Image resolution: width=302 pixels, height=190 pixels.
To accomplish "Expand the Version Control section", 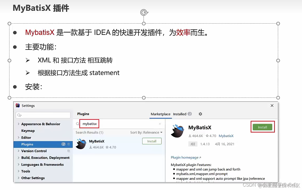I will (x=18, y=151).
